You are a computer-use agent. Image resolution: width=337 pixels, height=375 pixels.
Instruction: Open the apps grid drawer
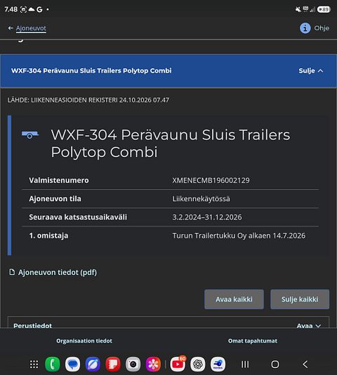pyautogui.click(x=34, y=364)
